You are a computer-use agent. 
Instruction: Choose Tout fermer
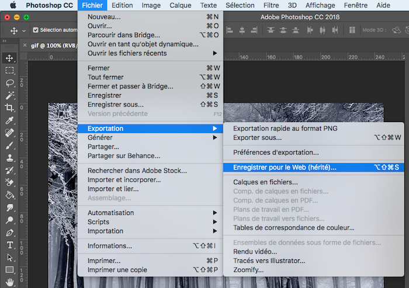point(150,77)
